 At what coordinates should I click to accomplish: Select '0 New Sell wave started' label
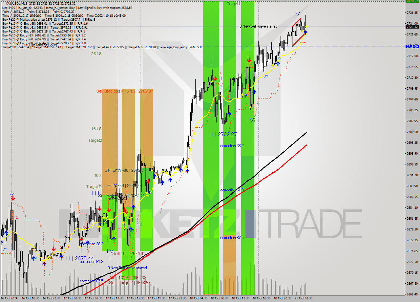coord(258,26)
